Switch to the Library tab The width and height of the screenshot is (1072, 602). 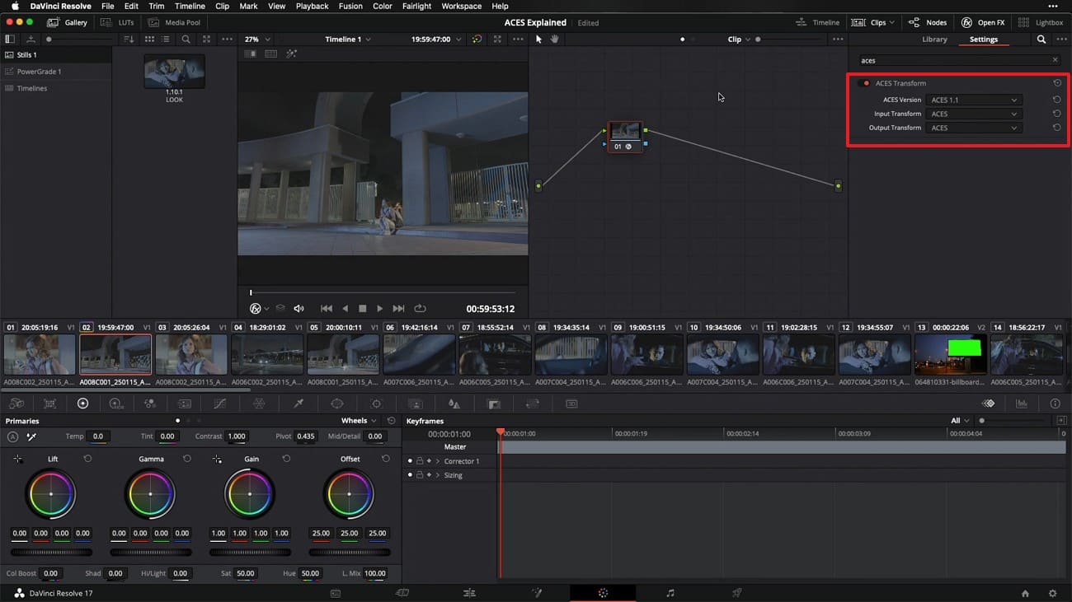[934, 40]
